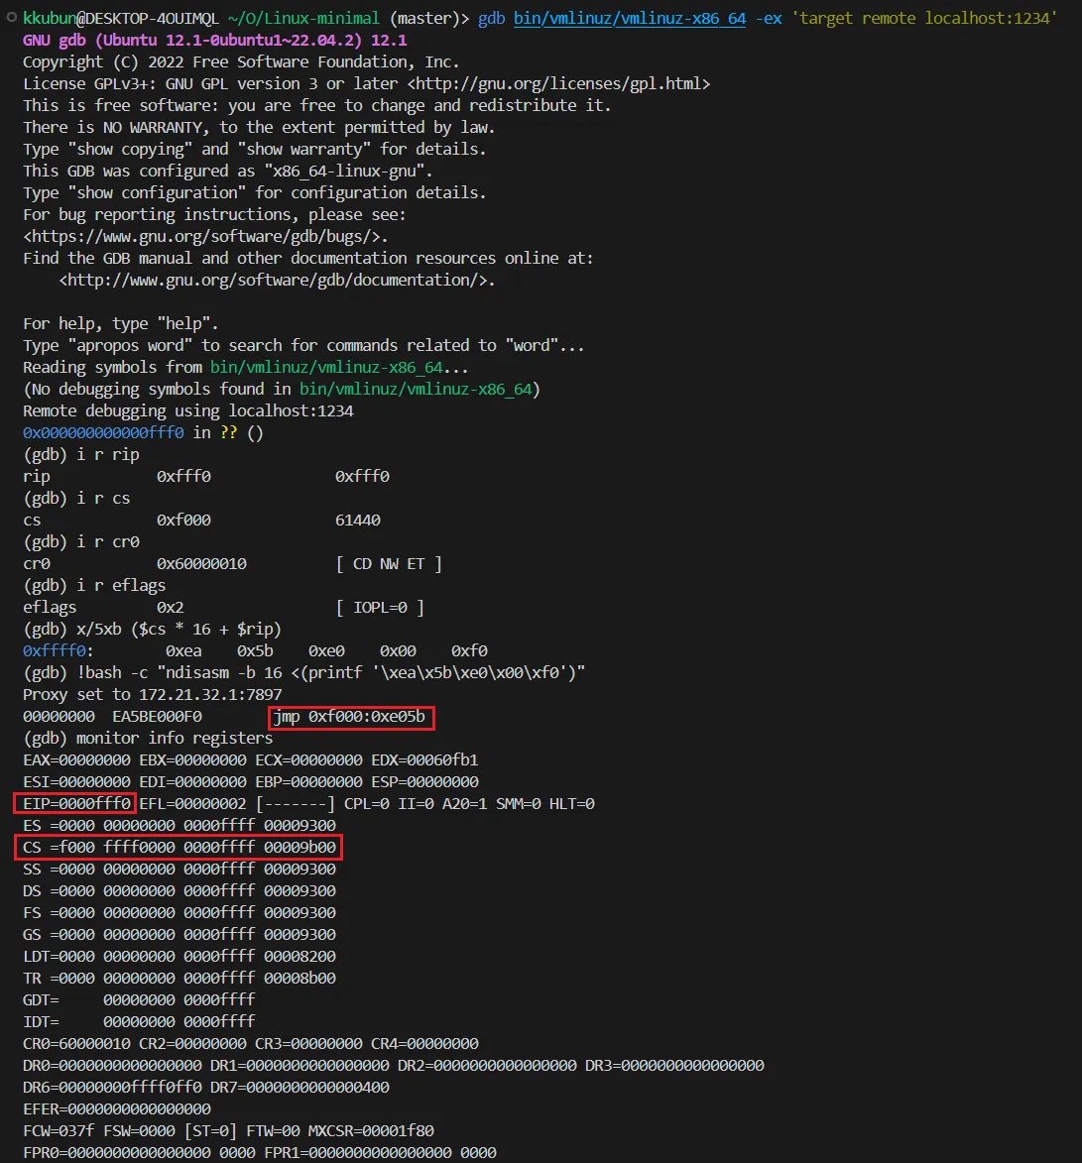Screen dimensions: 1082x1163
Task: Click the '[ CD NW ET ]' flags text
Action: 389,564
